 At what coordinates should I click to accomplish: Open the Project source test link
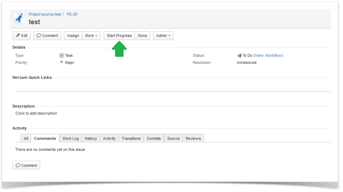(x=45, y=14)
